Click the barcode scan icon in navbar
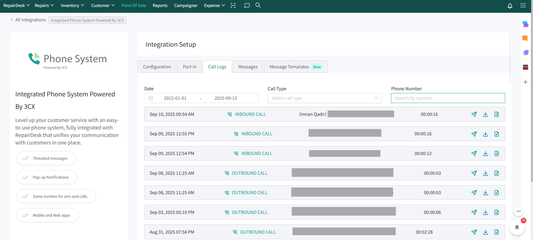This screenshot has height=240, width=533. pos(233,6)
